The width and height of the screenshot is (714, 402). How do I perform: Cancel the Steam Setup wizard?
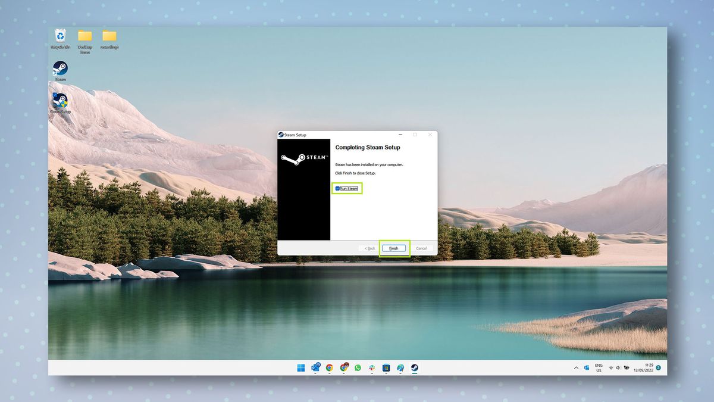(x=421, y=248)
